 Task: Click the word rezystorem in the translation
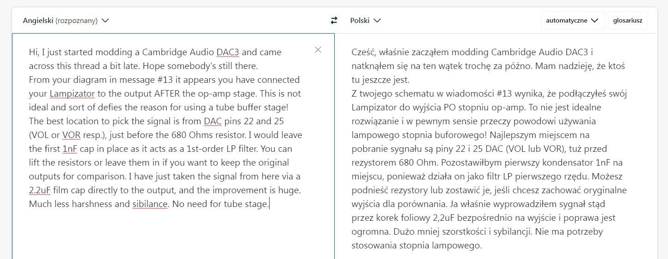pos(373,162)
